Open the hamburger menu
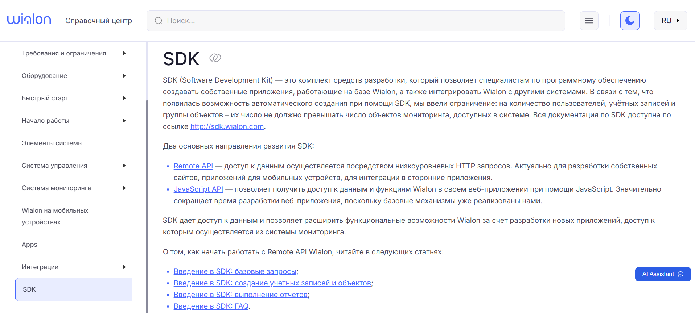 [589, 21]
